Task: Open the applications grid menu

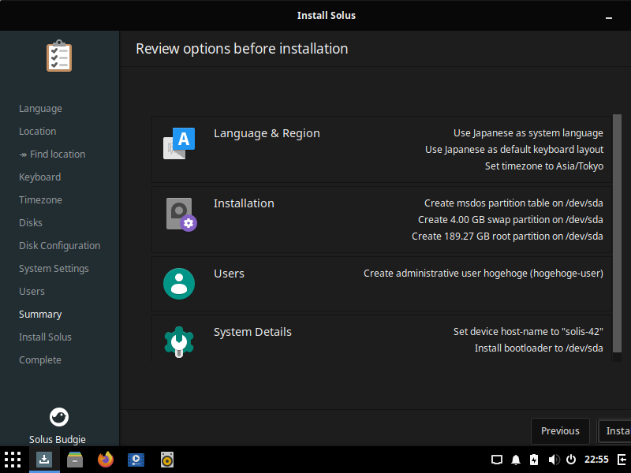Action: [x=13, y=460]
